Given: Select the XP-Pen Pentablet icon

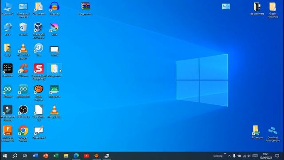Looking at the screenshot, I should [8, 68].
